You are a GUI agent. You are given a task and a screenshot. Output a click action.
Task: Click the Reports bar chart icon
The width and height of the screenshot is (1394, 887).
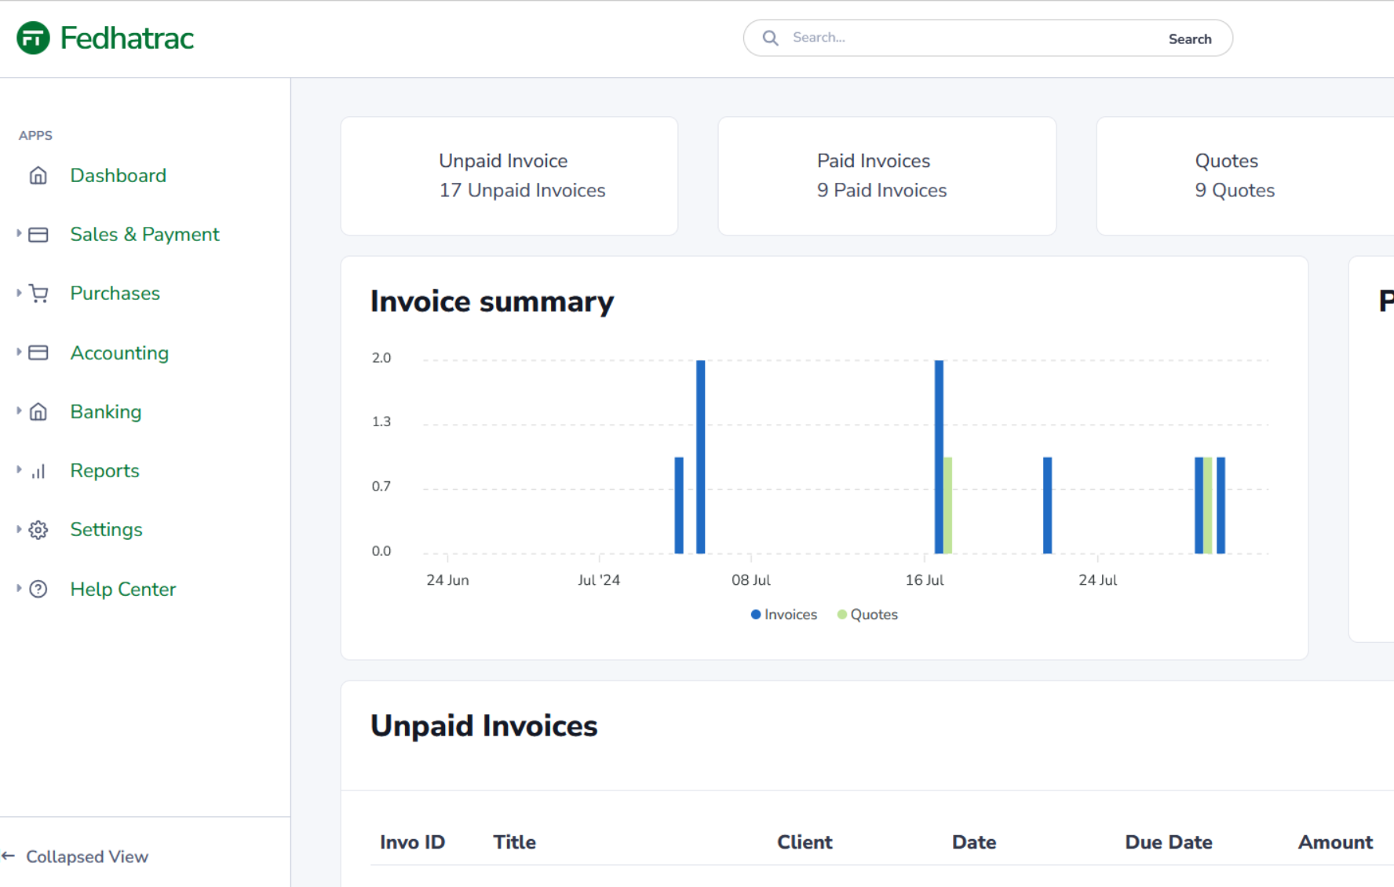click(38, 471)
